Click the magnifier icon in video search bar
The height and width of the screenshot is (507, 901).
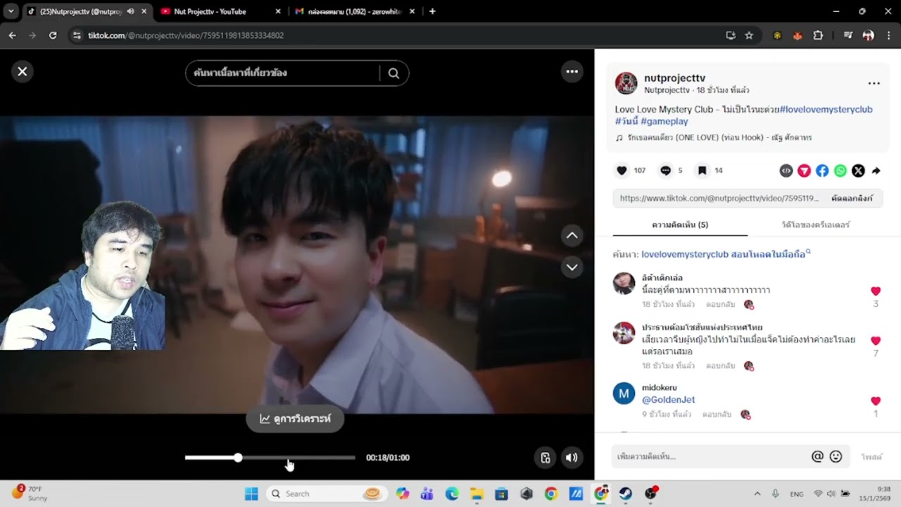coord(393,73)
